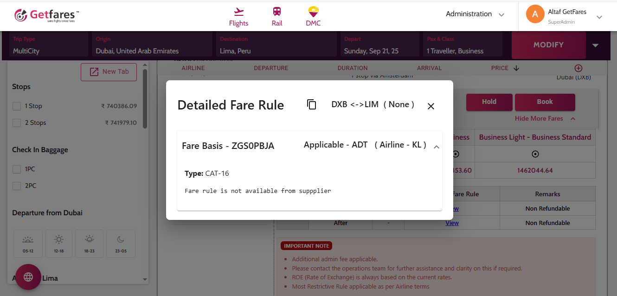Check the 1PC baggage checkbox
The image size is (617, 296).
(x=17, y=169)
